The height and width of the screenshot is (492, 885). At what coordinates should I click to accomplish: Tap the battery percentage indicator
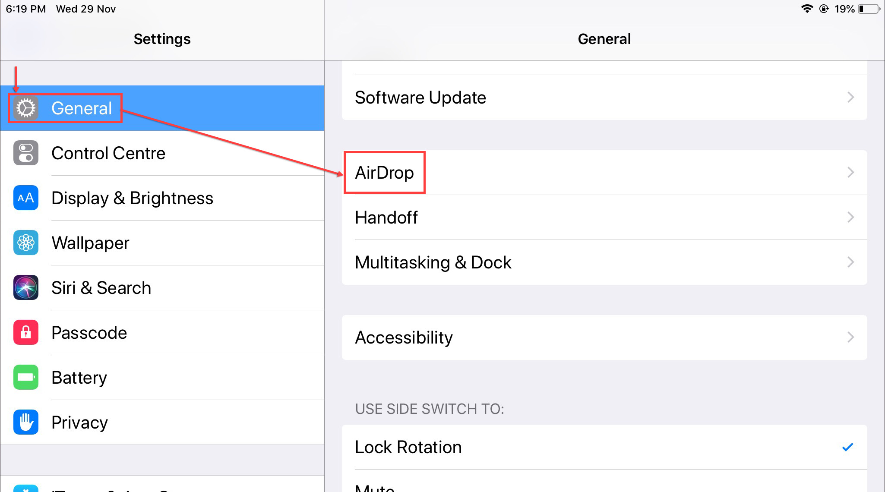click(x=844, y=9)
